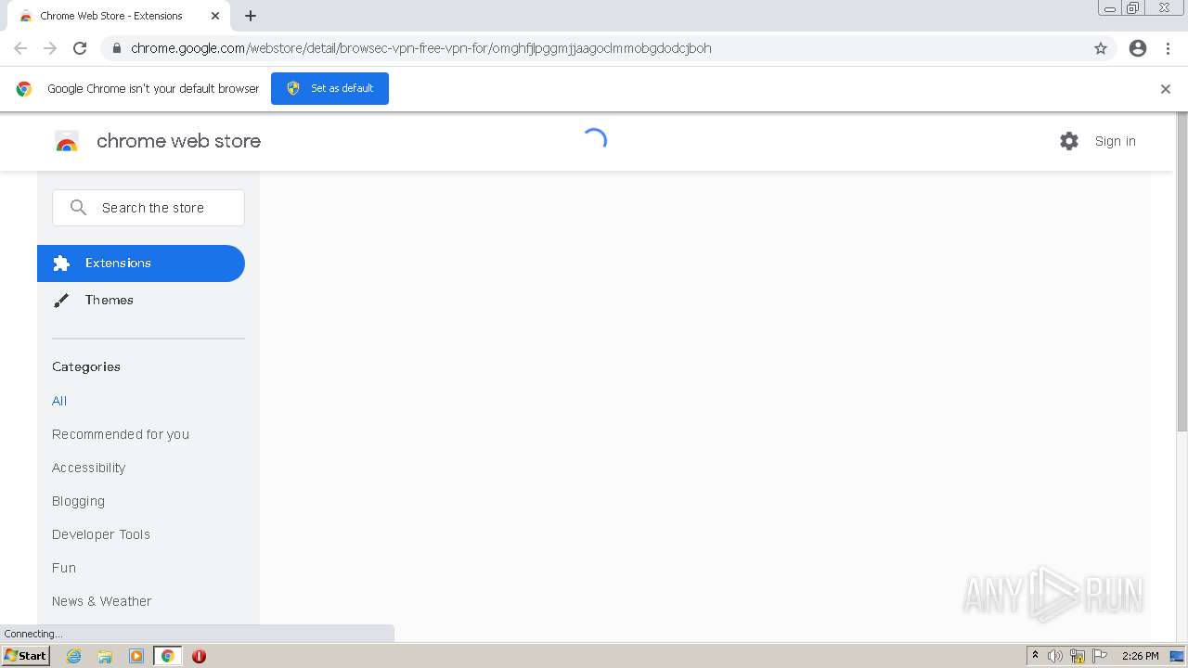The width and height of the screenshot is (1188, 668).
Task: Click the shield icon on Set as default
Action: (x=293, y=88)
